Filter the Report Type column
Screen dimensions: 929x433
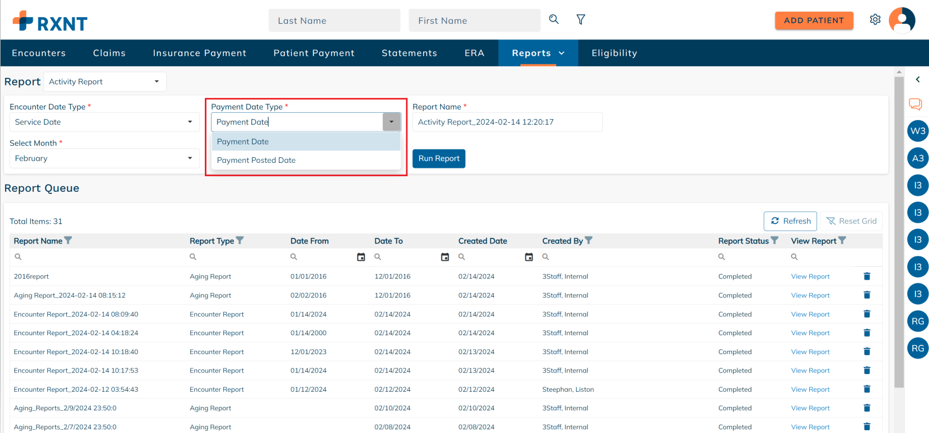pyautogui.click(x=240, y=241)
